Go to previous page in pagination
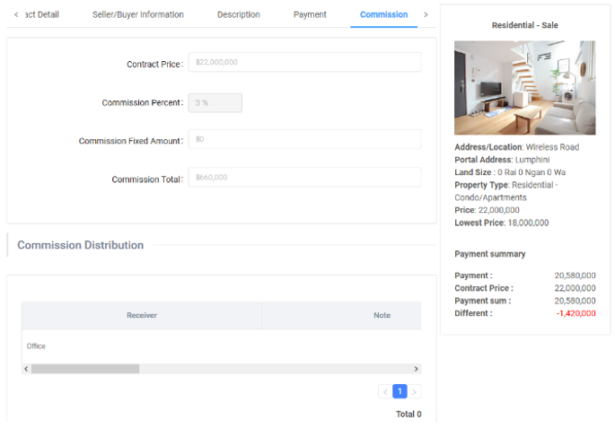This screenshot has height=429, width=615. (385, 391)
